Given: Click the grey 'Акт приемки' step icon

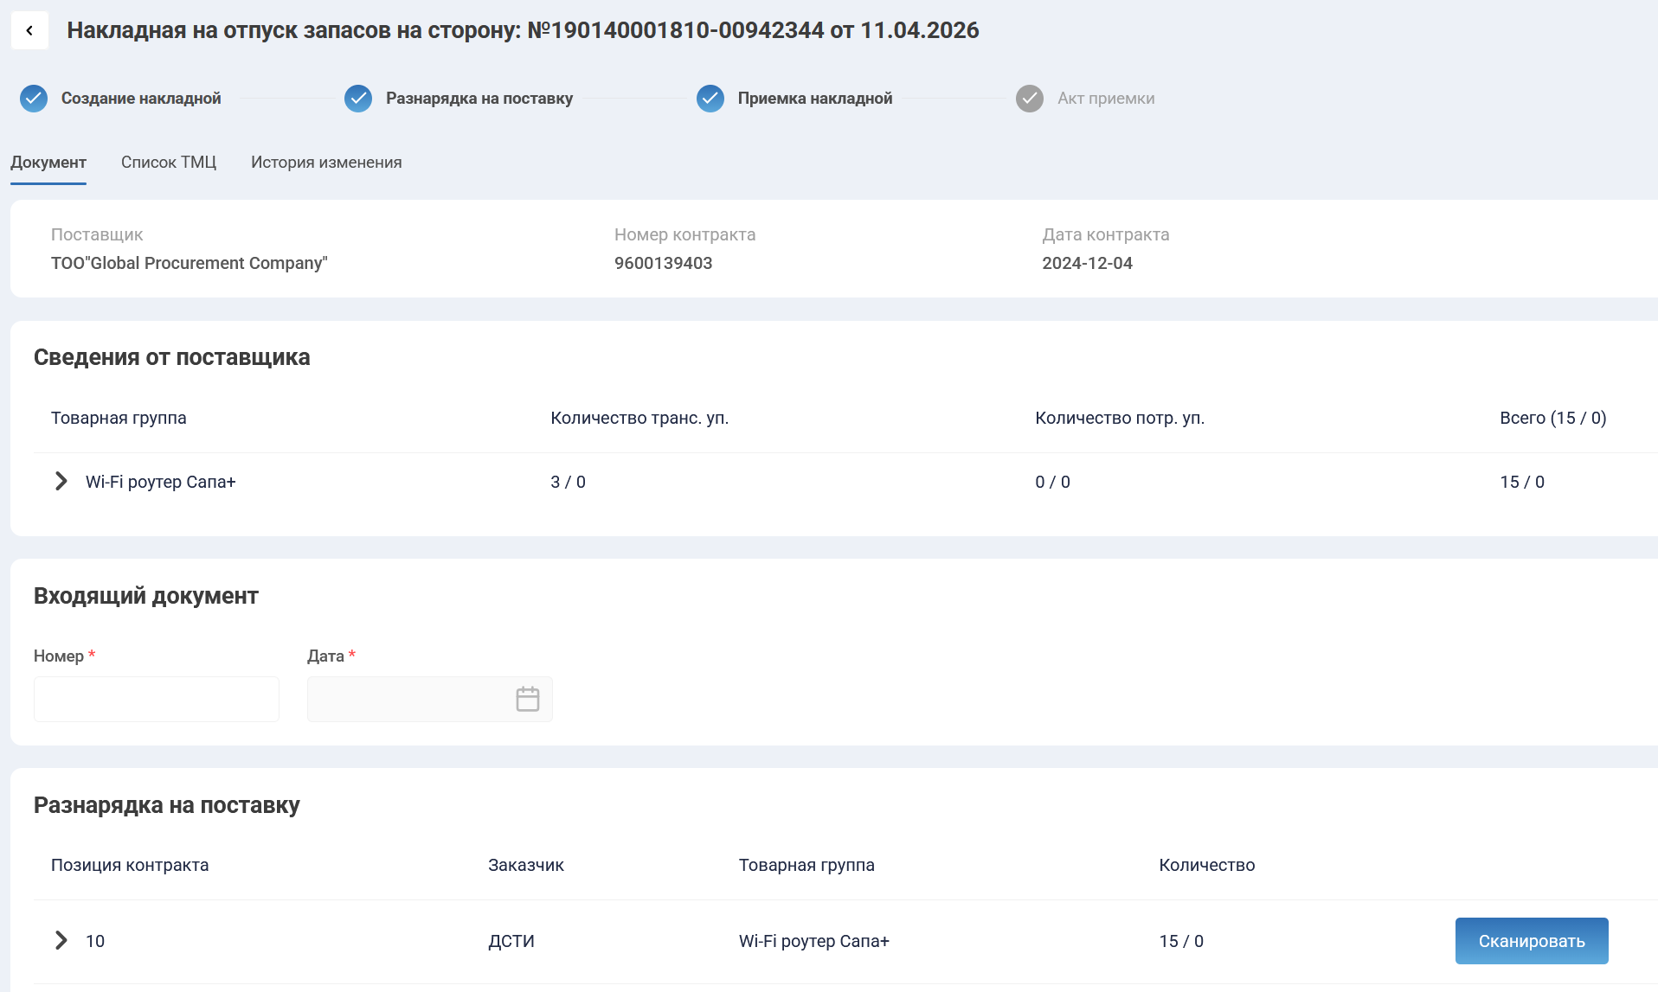Looking at the screenshot, I should (x=1030, y=99).
